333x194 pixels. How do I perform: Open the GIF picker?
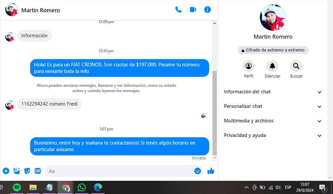pyautogui.click(x=38, y=171)
